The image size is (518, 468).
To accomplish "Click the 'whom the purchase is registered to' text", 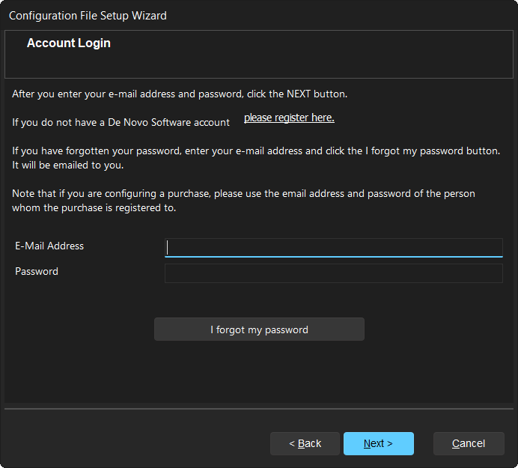I will [94, 208].
